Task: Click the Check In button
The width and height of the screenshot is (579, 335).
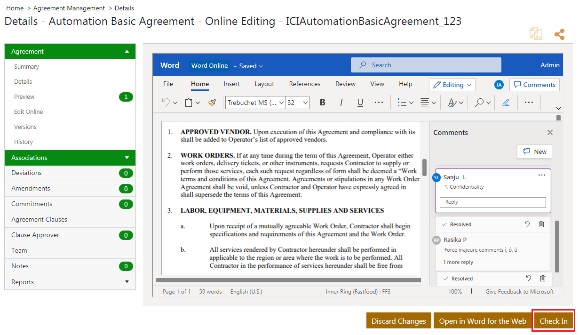Action: point(553,321)
